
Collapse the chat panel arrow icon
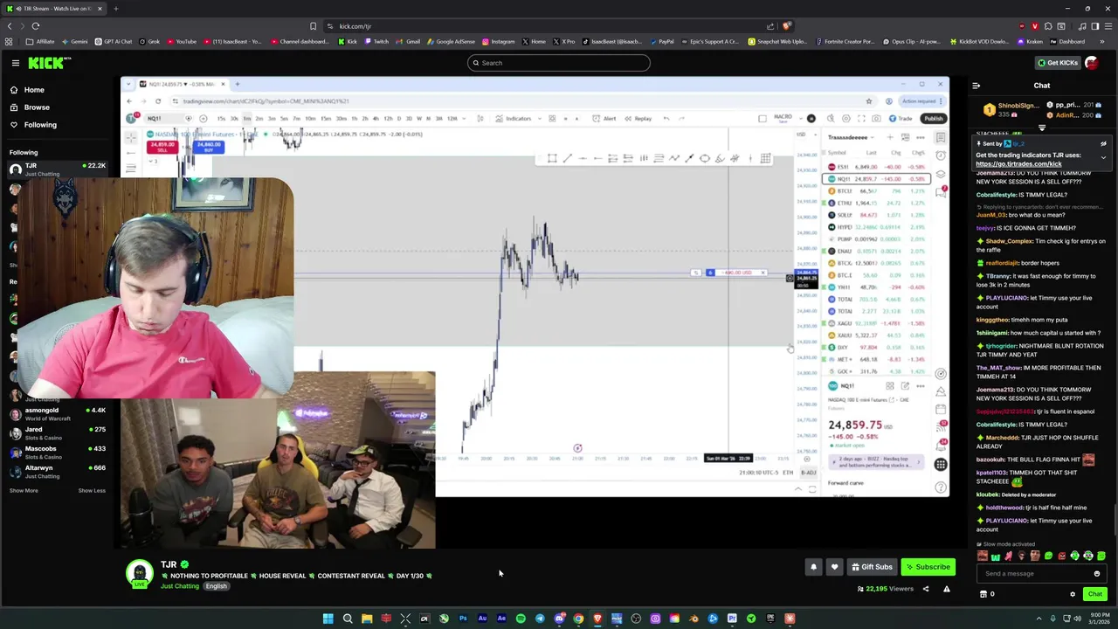[976, 86]
